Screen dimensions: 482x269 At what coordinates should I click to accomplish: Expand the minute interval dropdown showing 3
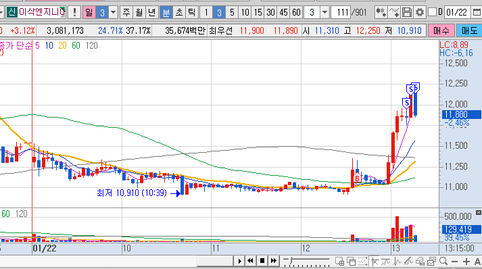point(324,13)
